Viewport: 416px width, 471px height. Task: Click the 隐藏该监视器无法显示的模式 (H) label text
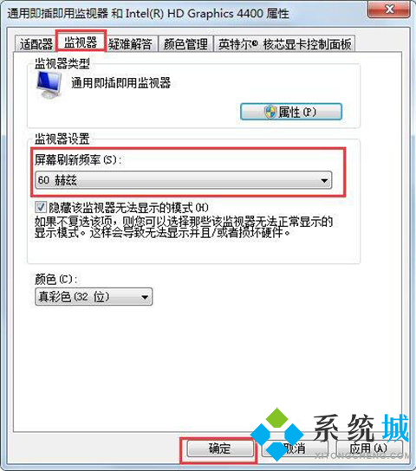pos(129,207)
